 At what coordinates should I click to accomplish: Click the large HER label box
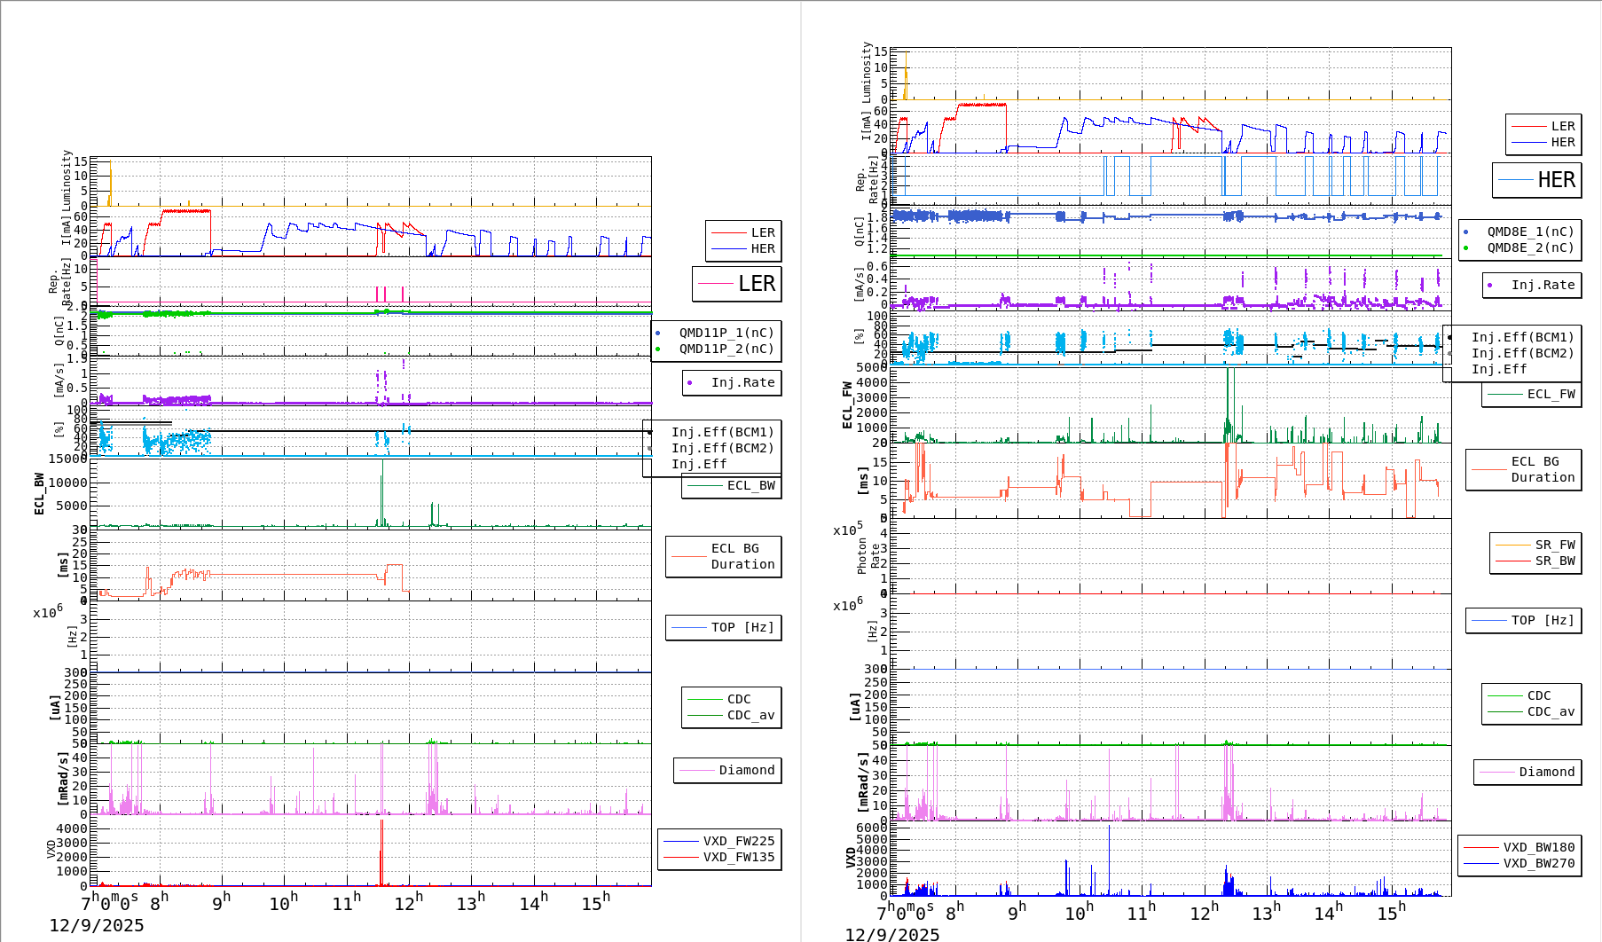(1536, 180)
